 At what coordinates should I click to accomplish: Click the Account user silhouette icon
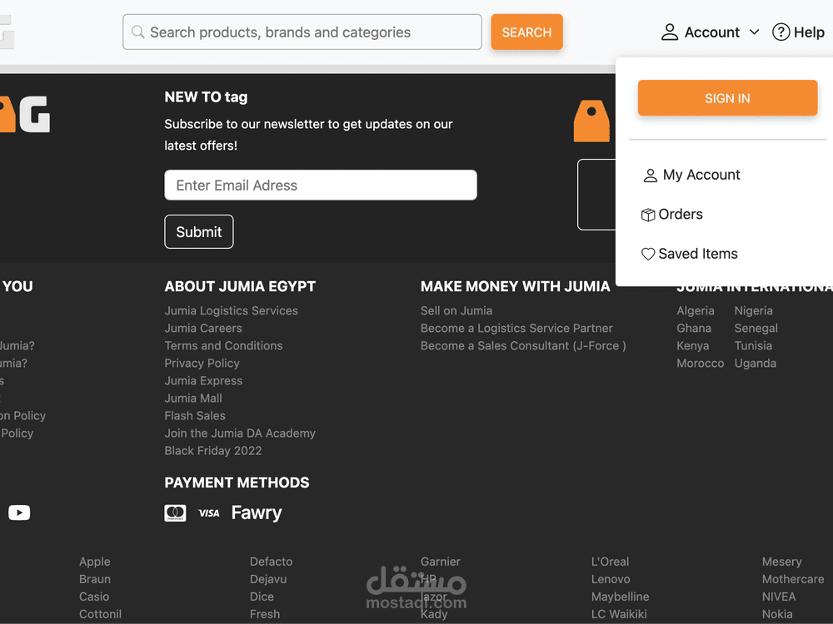pos(670,32)
